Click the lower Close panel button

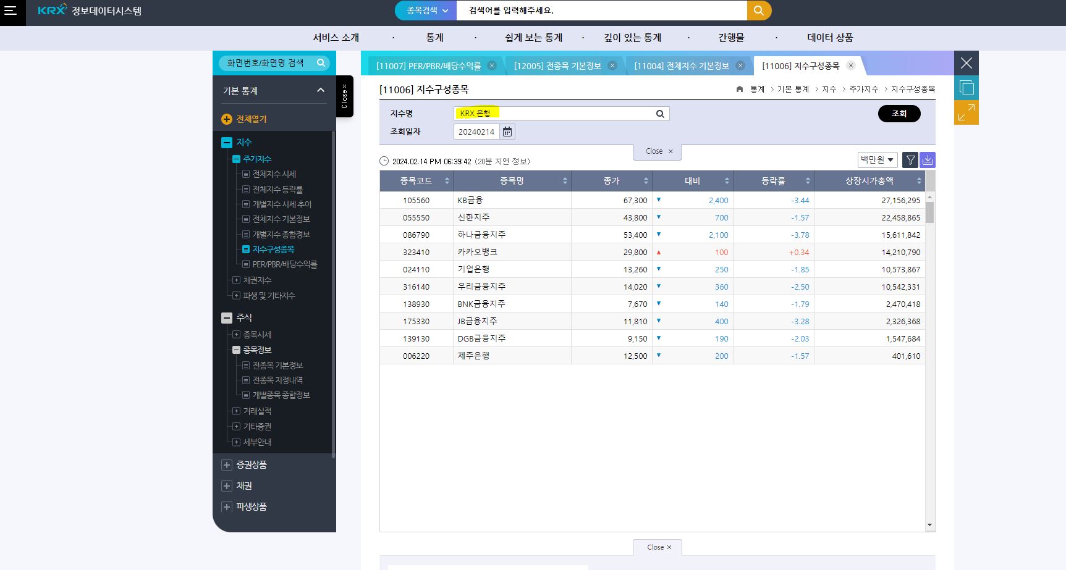(658, 548)
